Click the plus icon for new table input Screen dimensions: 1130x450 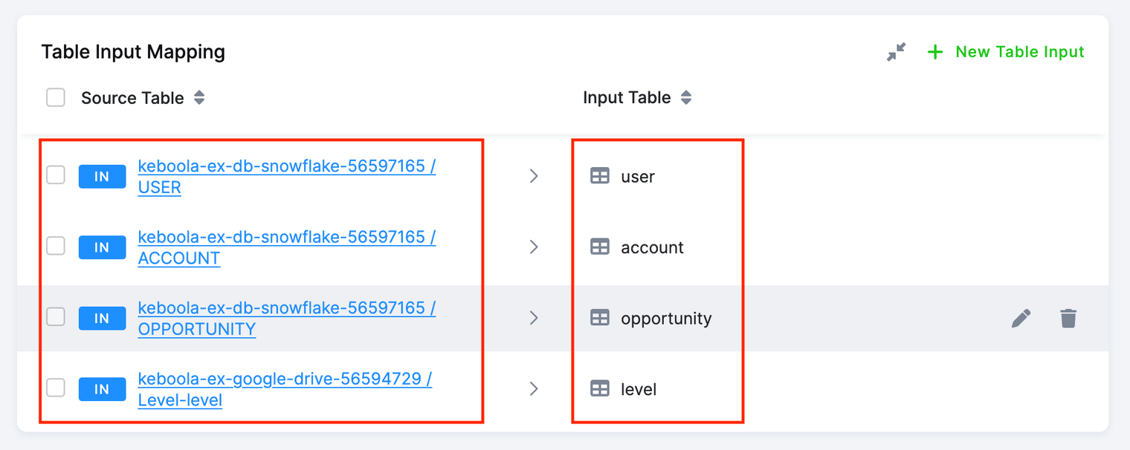pyautogui.click(x=935, y=52)
